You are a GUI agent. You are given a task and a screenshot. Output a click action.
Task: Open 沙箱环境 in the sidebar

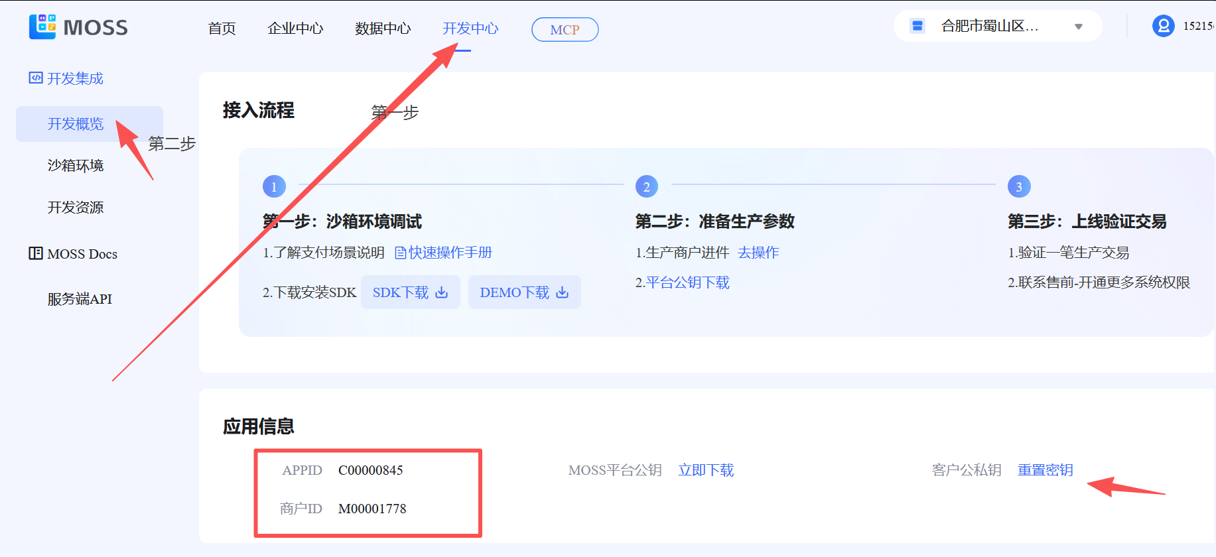pos(76,166)
